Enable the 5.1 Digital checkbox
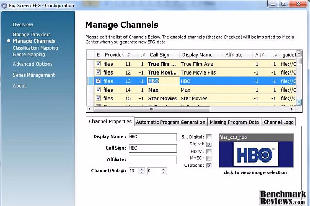310x206 pixels. pyautogui.click(x=209, y=137)
